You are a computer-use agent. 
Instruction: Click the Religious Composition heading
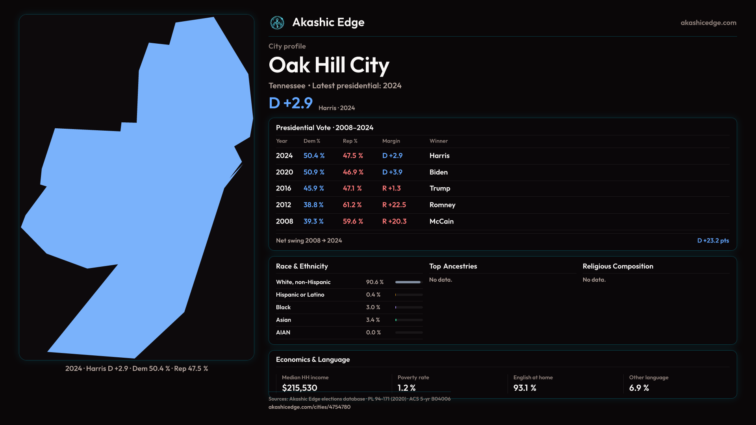[x=617, y=266]
